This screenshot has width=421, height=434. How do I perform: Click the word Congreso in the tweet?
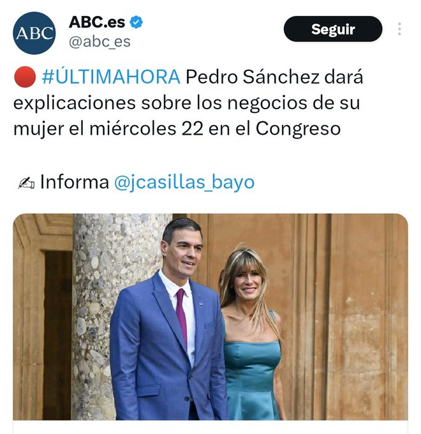click(x=298, y=129)
